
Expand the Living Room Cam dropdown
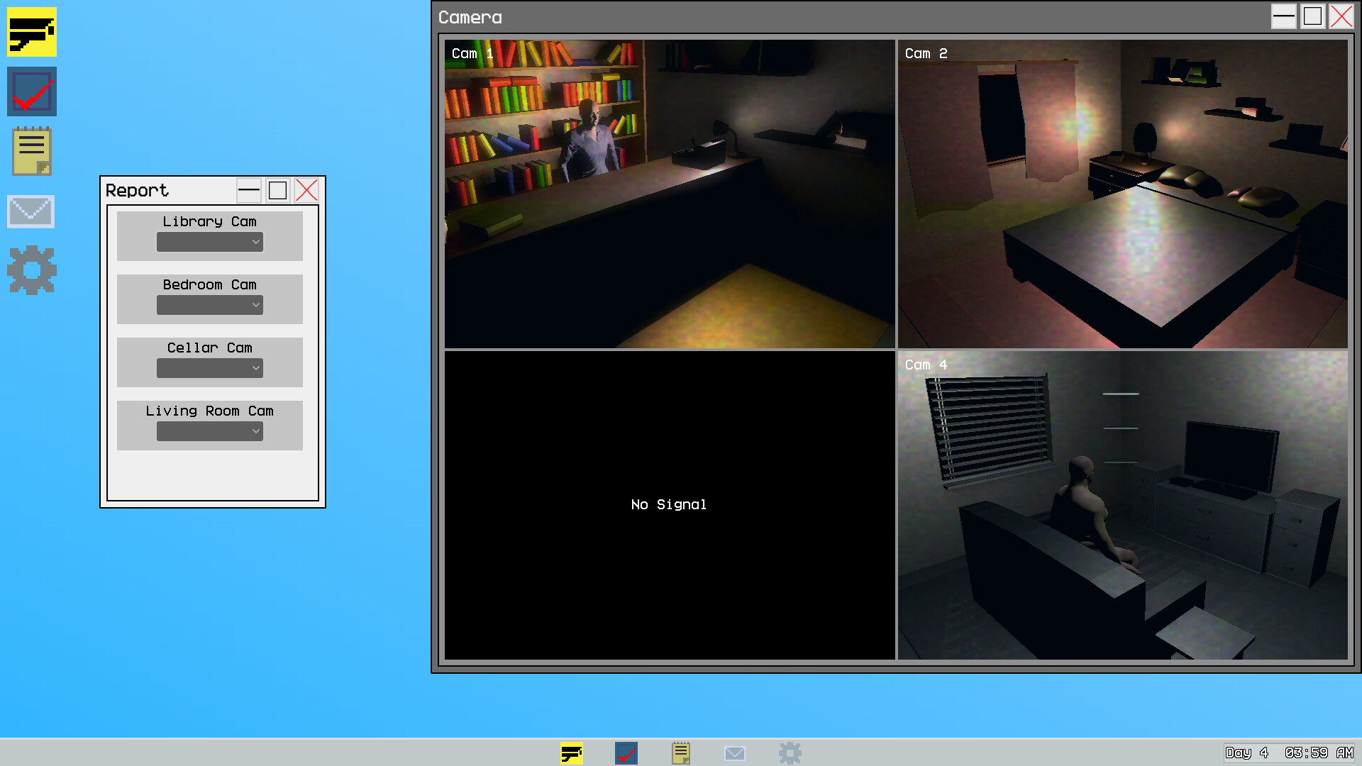point(210,431)
